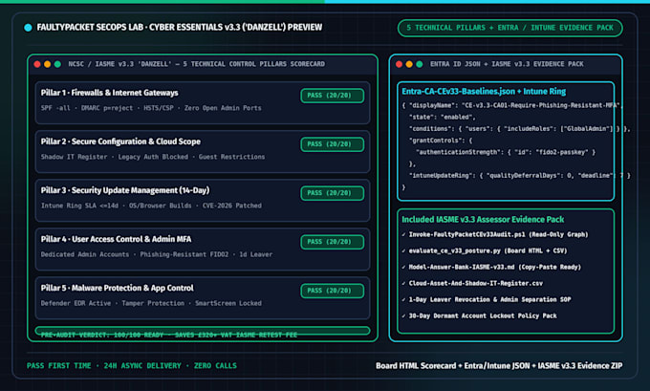Click the JSON displayName line
The height and width of the screenshot is (391, 650).
(510, 105)
